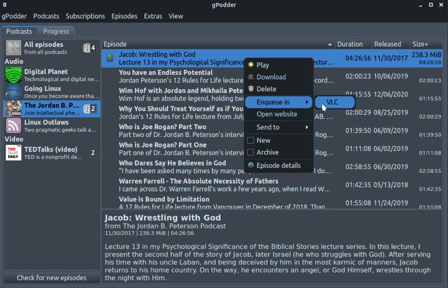The height and width of the screenshot is (288, 448).
Task: Click the Download icon in context menu
Action: 251,76
